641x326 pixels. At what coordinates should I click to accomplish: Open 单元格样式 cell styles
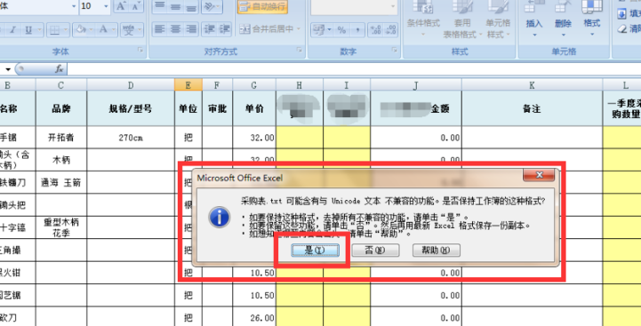click(498, 20)
